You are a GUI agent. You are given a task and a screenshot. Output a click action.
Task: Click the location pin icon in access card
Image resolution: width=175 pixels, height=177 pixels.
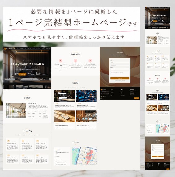[x=56, y=149]
